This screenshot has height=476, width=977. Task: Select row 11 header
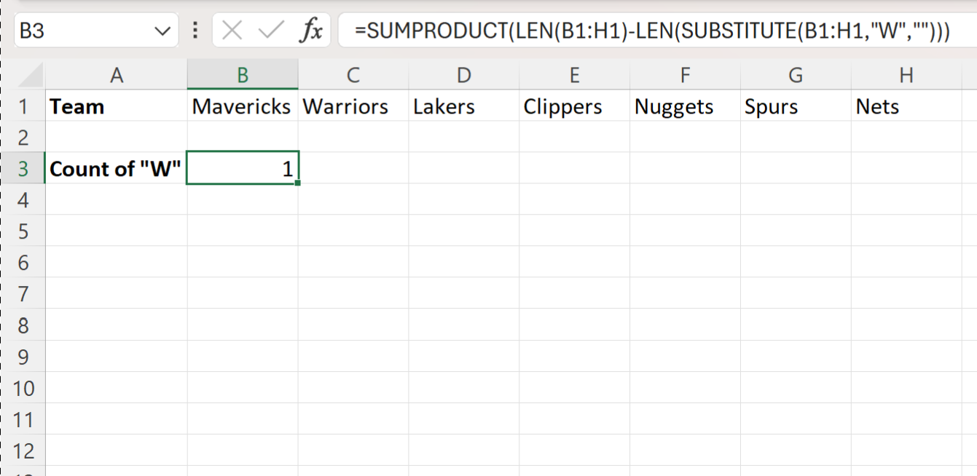point(24,419)
